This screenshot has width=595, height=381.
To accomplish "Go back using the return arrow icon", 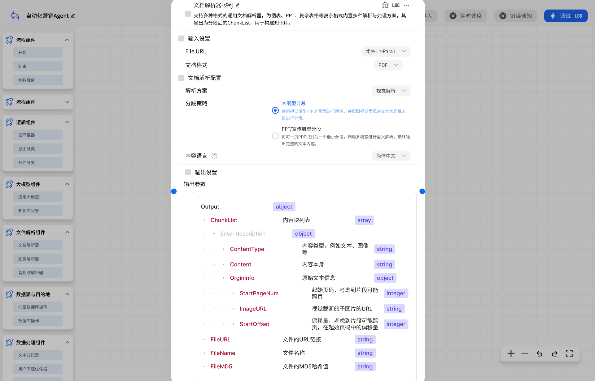I will pyautogui.click(x=15, y=15).
